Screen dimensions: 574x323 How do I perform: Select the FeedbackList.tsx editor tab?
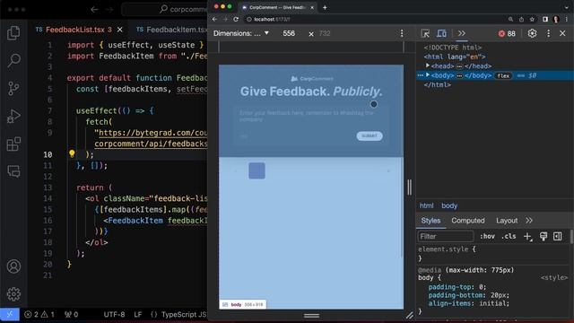[x=74, y=30]
